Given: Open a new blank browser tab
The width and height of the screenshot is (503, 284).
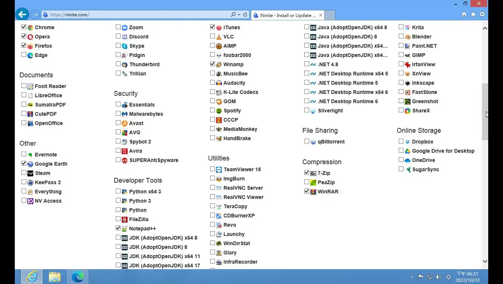Looking at the screenshot, I should click(x=330, y=15).
